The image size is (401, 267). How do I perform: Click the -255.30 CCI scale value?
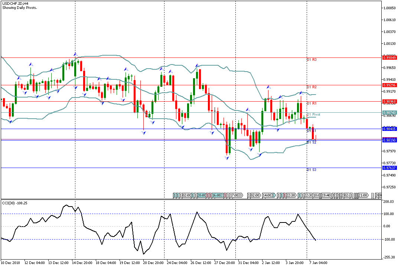[389, 257]
